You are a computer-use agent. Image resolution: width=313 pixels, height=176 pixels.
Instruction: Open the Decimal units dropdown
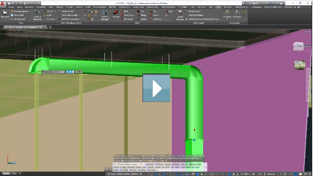pyautogui.click(x=272, y=174)
